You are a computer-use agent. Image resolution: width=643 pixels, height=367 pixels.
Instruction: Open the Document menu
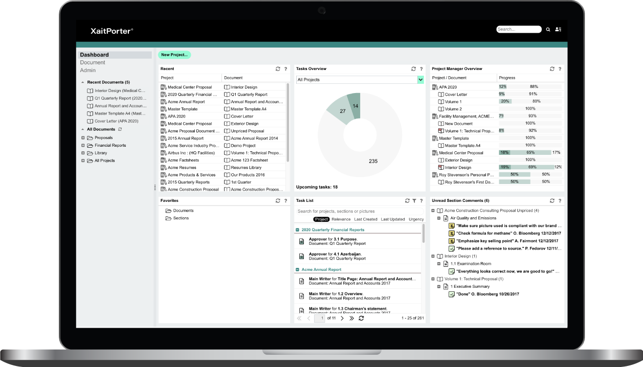pyautogui.click(x=93, y=62)
